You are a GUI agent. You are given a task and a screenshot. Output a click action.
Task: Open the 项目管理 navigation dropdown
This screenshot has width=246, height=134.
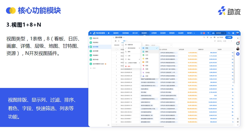click(x=145, y=33)
